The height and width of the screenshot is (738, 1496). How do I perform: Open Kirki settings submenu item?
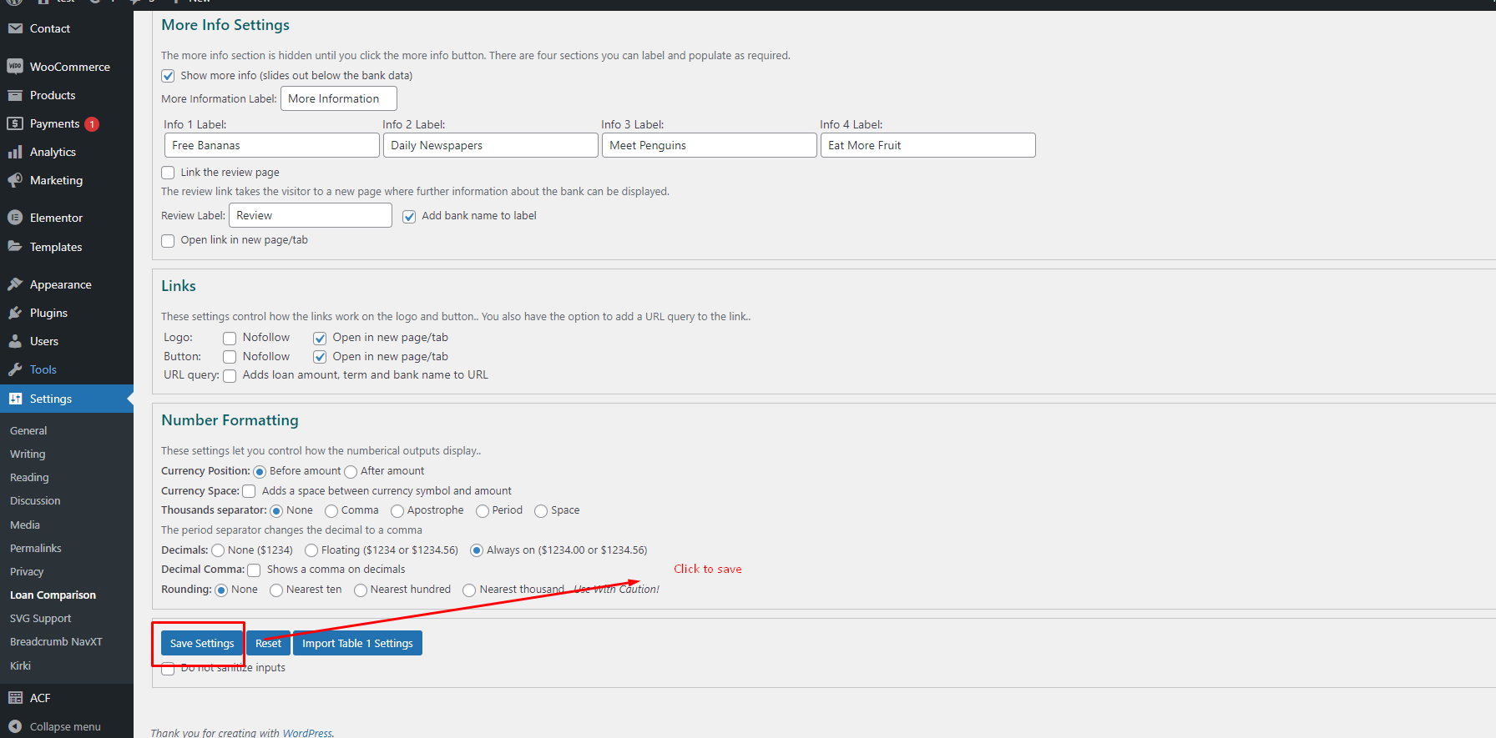tap(20, 666)
